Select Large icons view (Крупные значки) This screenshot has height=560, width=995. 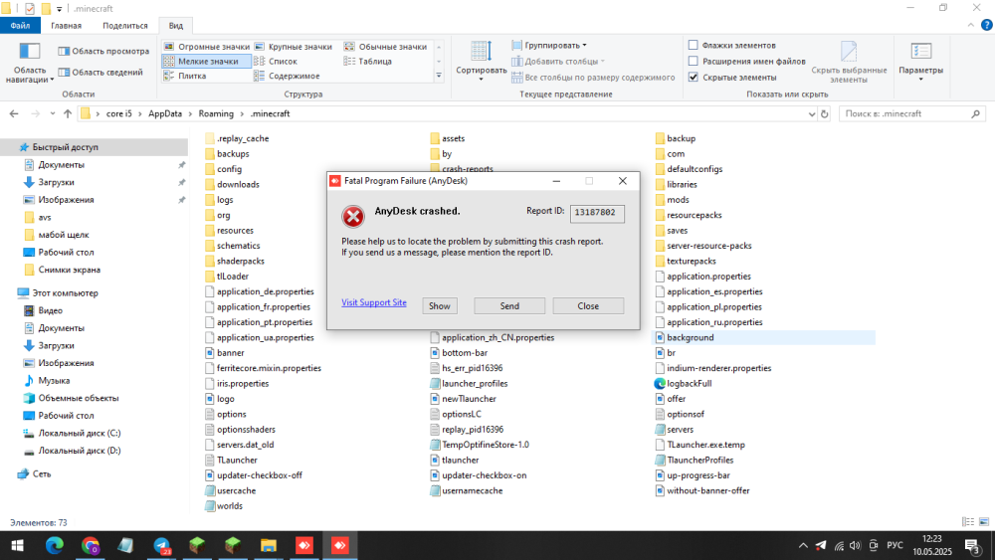[294, 47]
